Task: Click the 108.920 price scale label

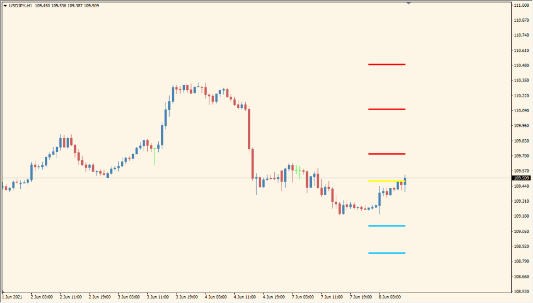Action: [522, 246]
